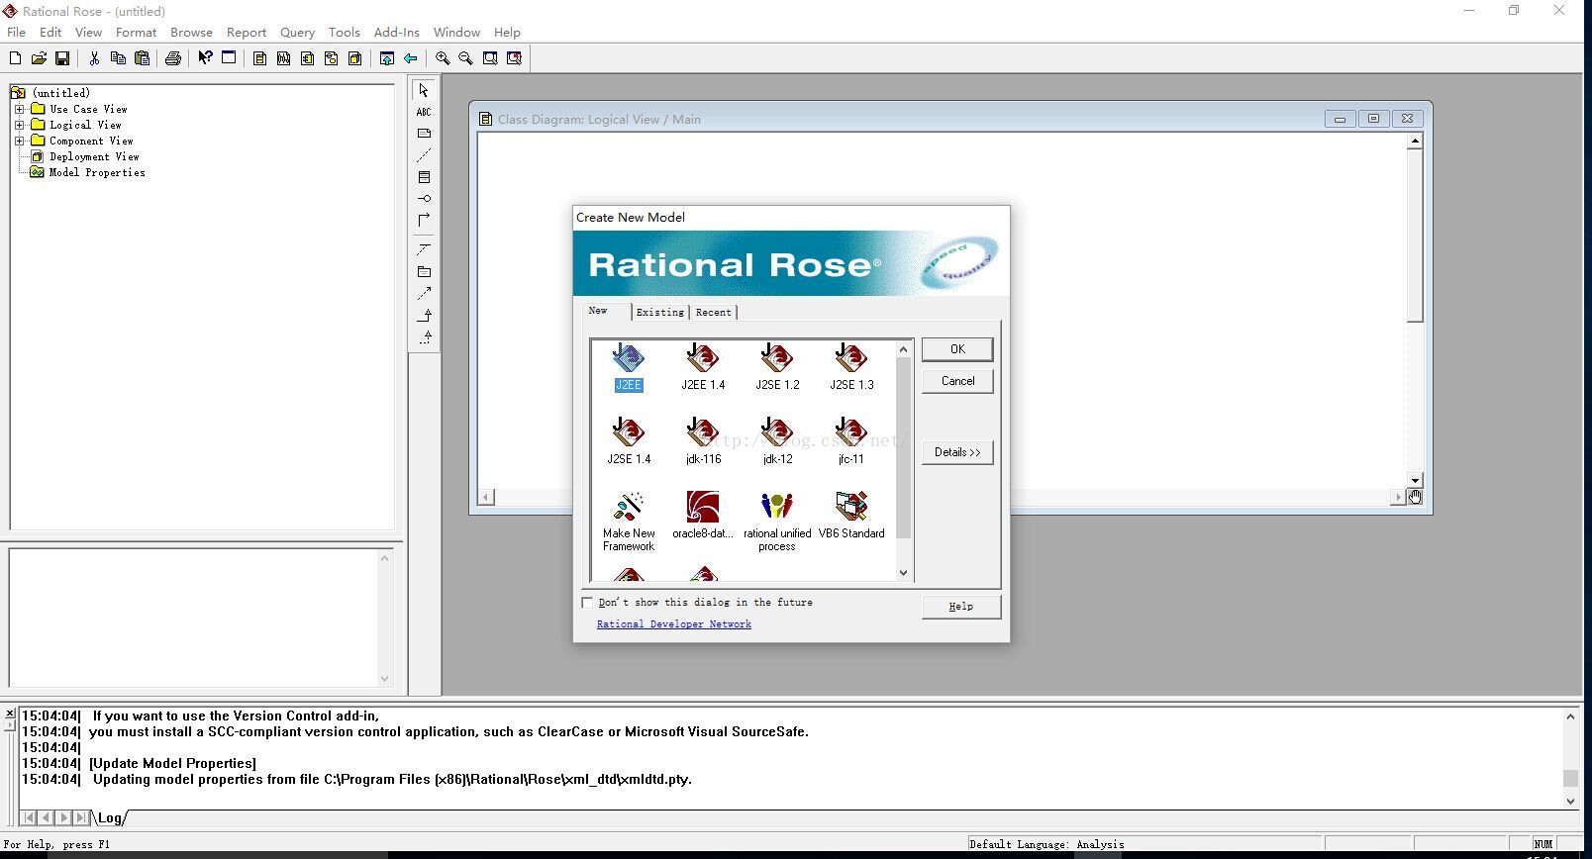1592x859 pixels.
Task: Go back to previous diagram arrow
Action: [411, 58]
